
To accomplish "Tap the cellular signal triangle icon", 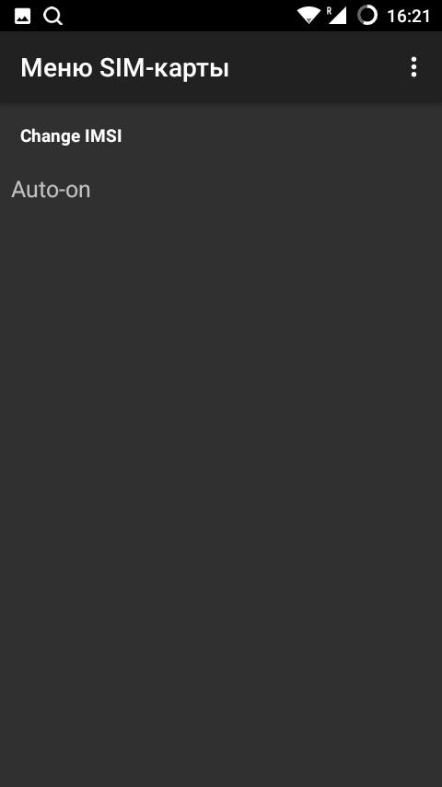I will point(337,16).
